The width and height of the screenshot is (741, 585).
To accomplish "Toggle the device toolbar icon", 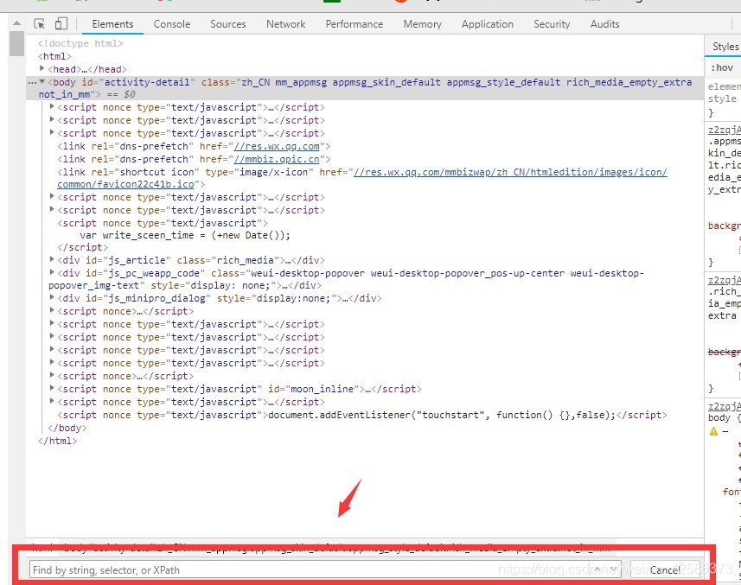I will click(61, 23).
